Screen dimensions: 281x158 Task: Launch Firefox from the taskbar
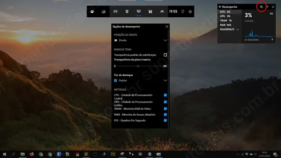(32, 154)
